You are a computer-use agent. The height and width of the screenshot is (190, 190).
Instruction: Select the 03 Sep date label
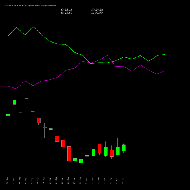click(104, 180)
